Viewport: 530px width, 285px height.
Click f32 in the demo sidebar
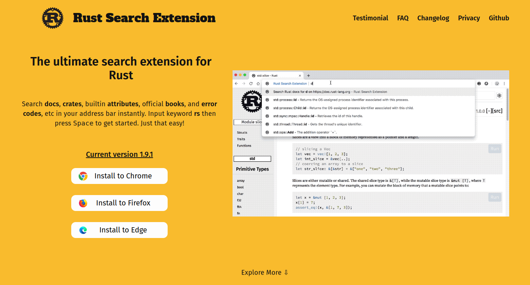click(239, 200)
